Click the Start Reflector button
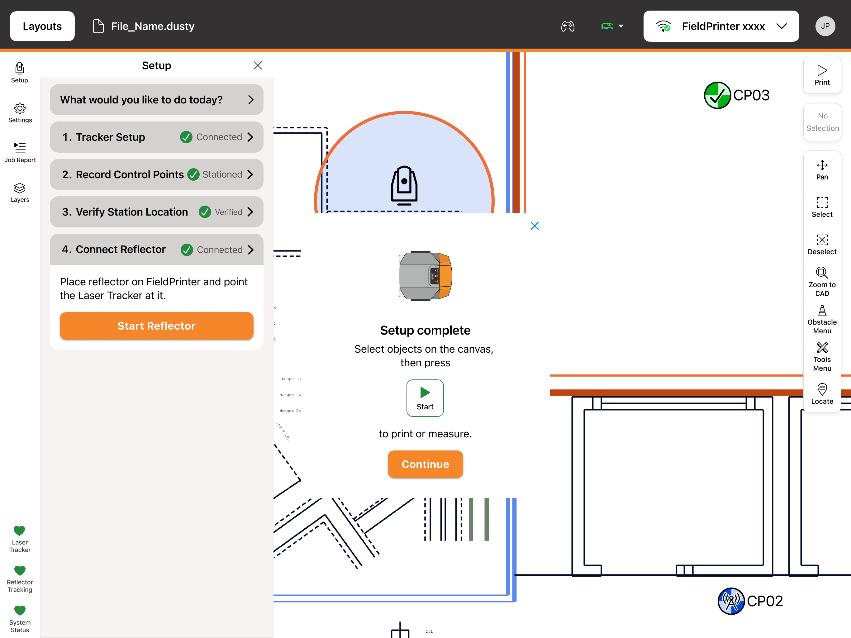Image resolution: width=851 pixels, height=638 pixels. point(157,326)
